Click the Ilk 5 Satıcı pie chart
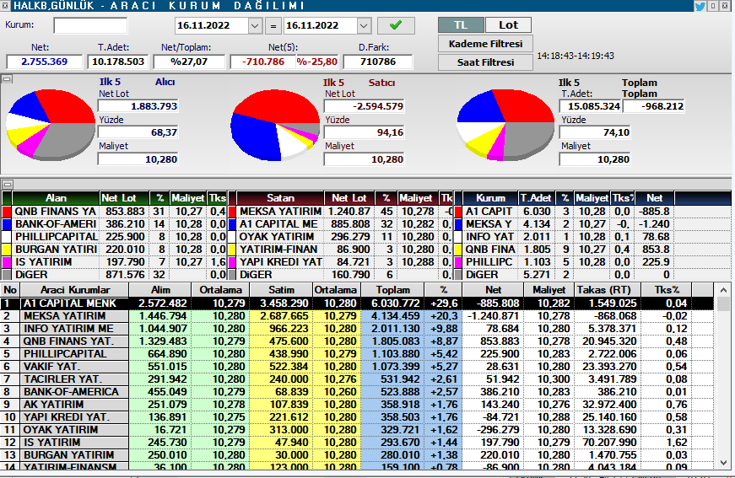Image resolution: width=735 pixels, height=478 pixels. click(x=275, y=126)
